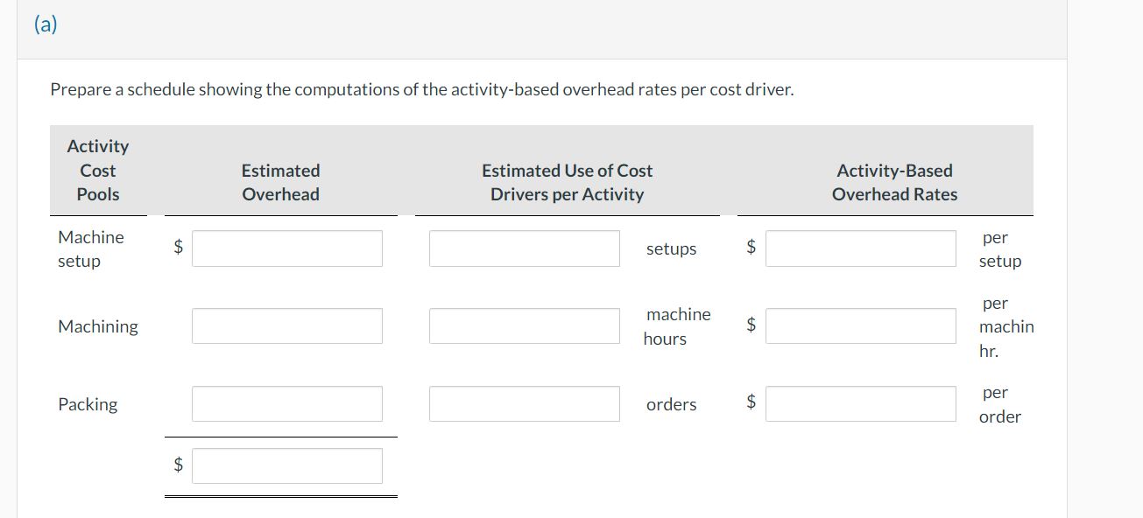Image resolution: width=1143 pixels, height=518 pixels.
Task: Select the Estimated Use of Cost Drivers header
Action: tap(568, 182)
